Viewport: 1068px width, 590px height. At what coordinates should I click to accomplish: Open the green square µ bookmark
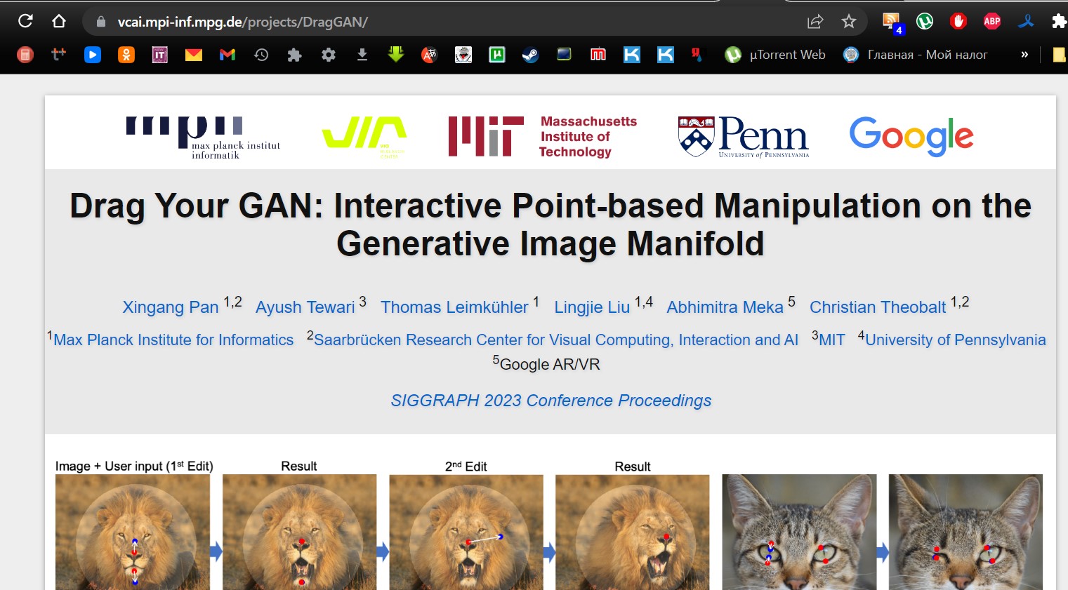(x=497, y=55)
